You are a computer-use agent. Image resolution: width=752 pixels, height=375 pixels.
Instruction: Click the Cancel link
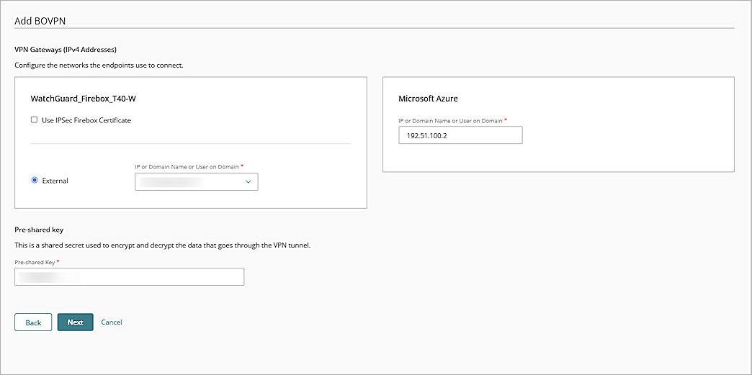[x=112, y=322]
